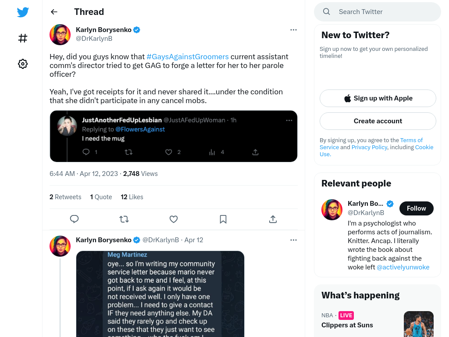This screenshot has height=337, width=449.
Task: Click Sign up with Apple
Action: tap(378, 98)
